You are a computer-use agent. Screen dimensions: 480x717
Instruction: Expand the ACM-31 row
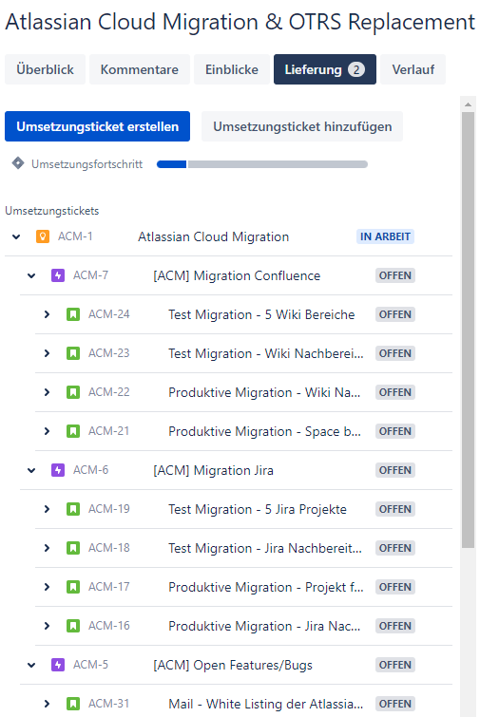pyautogui.click(x=47, y=704)
